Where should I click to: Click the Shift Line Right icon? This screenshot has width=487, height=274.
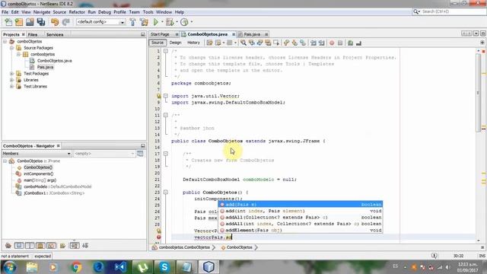321,43
